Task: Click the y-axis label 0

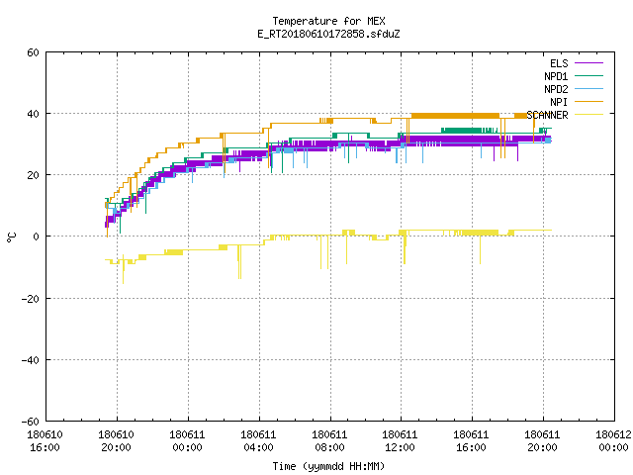Action: [37, 237]
